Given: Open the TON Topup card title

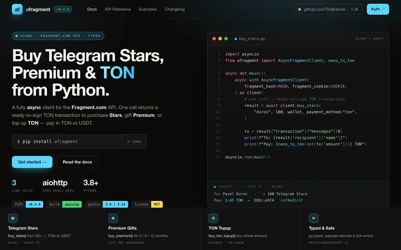Looking at the screenshot, I should [x=220, y=228].
